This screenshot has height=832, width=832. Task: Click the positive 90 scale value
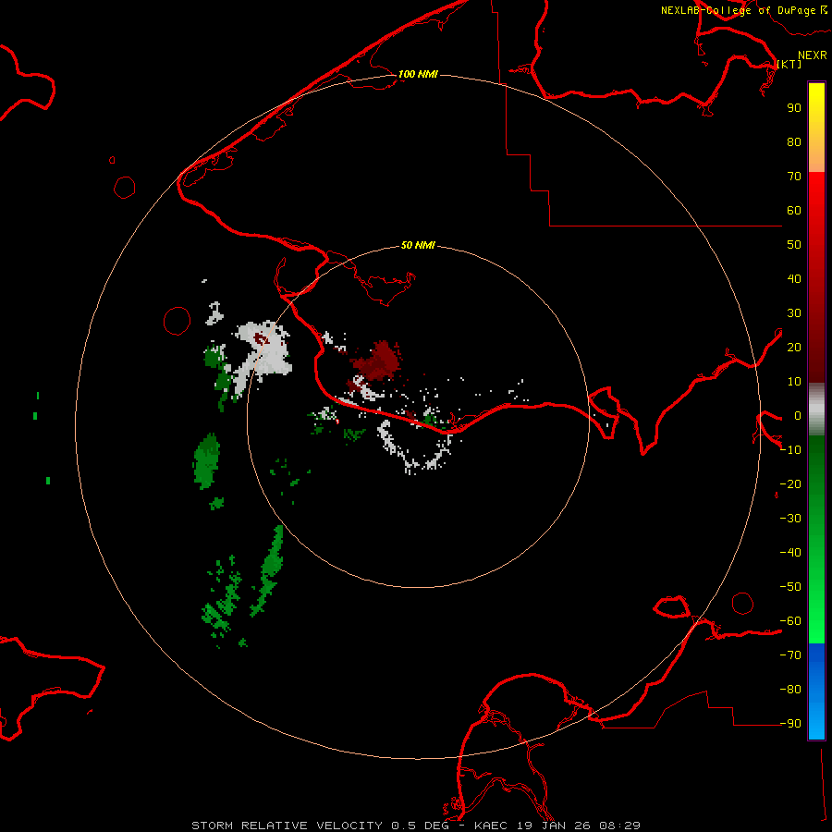pyautogui.click(x=794, y=108)
